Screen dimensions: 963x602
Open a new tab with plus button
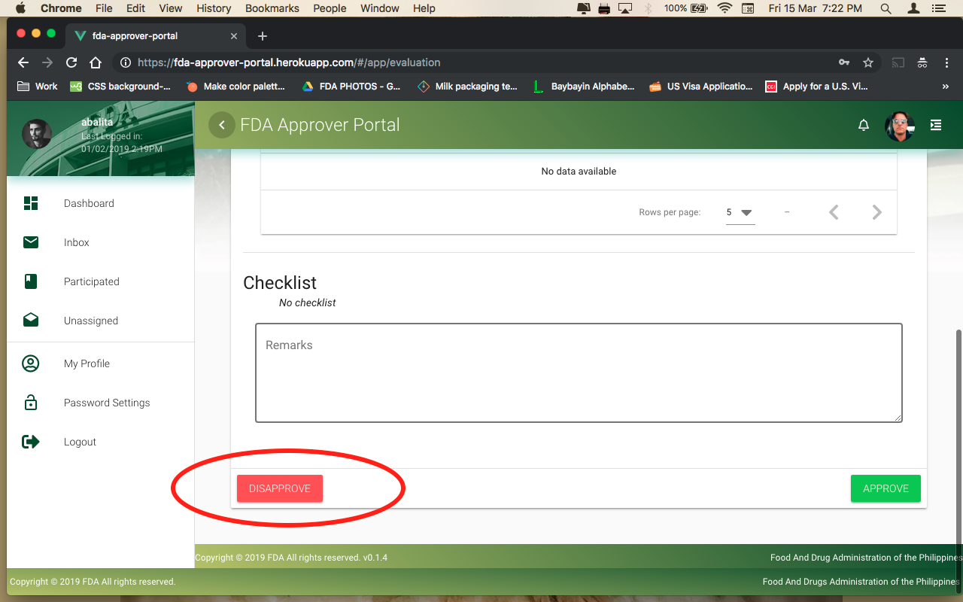click(262, 36)
